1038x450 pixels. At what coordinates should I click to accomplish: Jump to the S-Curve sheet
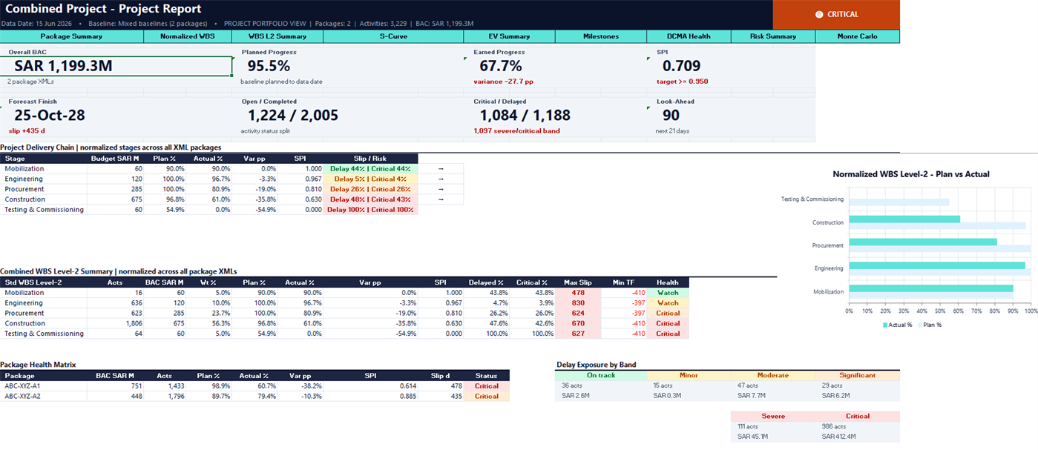pyautogui.click(x=393, y=36)
